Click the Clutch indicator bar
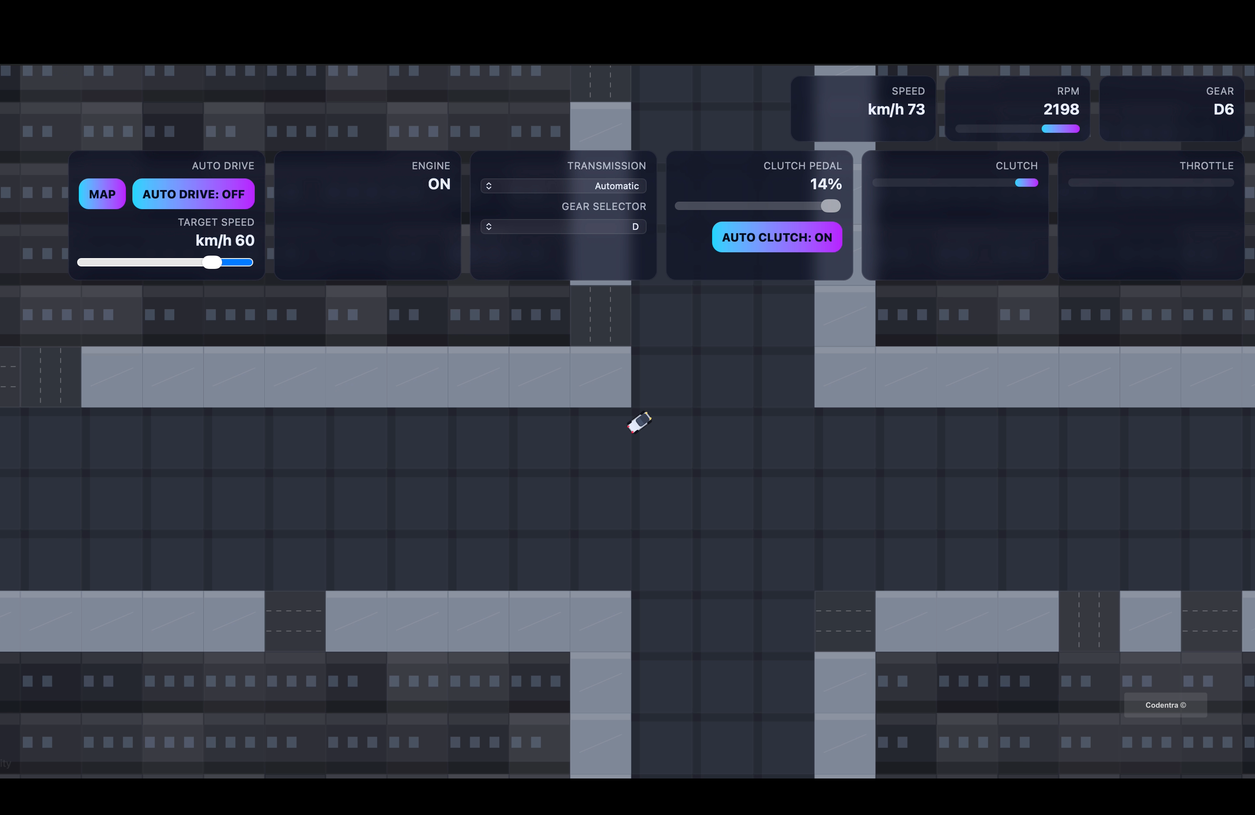The height and width of the screenshot is (815, 1255). click(x=955, y=183)
